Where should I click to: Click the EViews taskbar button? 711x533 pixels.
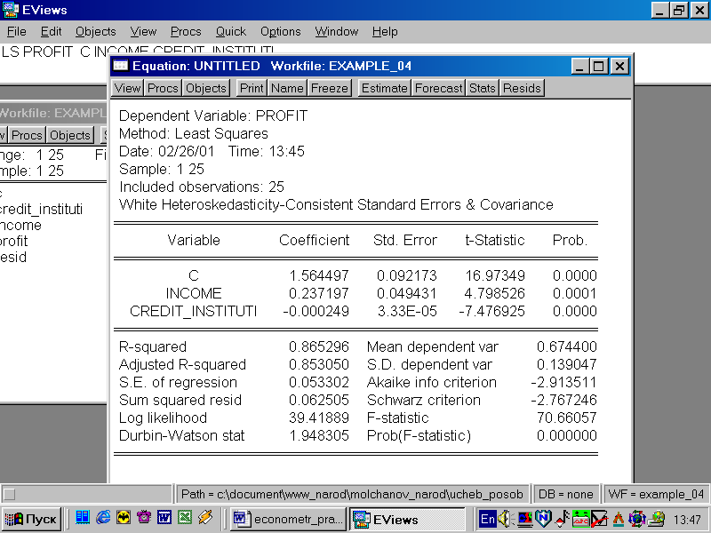click(407, 519)
